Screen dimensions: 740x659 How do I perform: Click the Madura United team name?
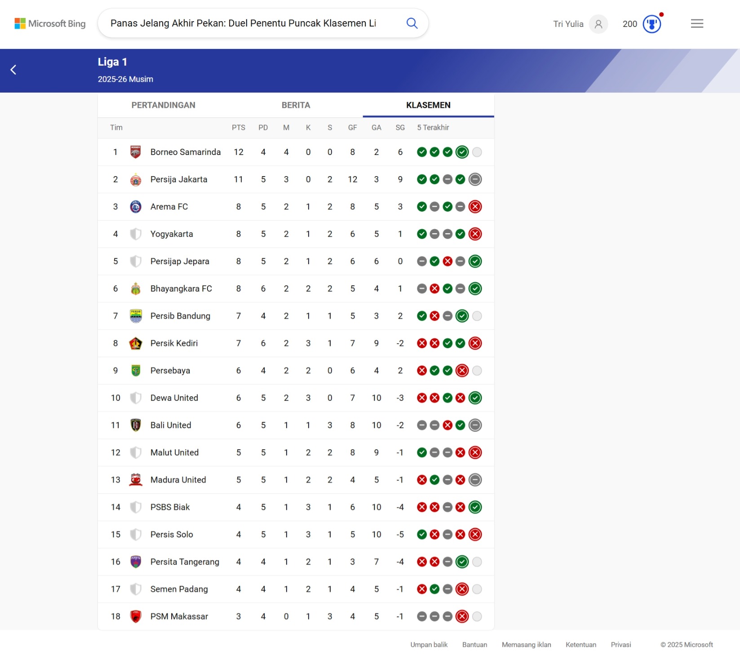[x=178, y=480]
